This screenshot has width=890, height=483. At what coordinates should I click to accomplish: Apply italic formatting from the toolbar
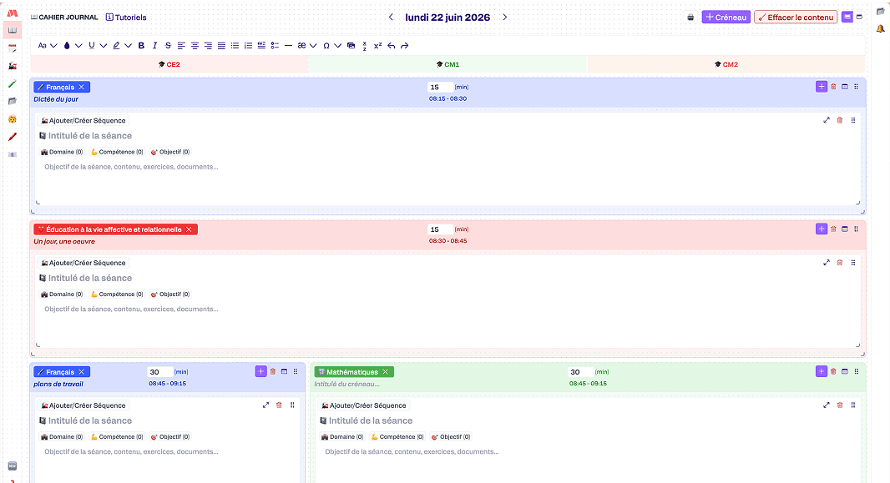tap(154, 45)
